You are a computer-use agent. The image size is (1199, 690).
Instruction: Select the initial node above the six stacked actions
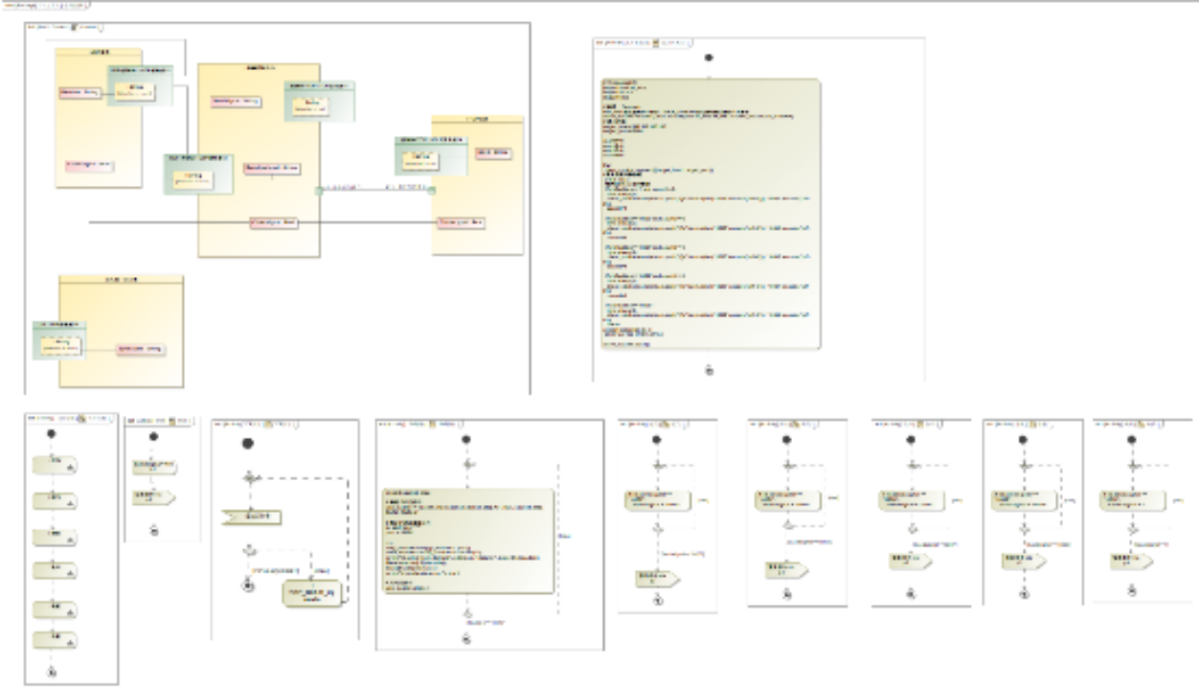click(51, 434)
